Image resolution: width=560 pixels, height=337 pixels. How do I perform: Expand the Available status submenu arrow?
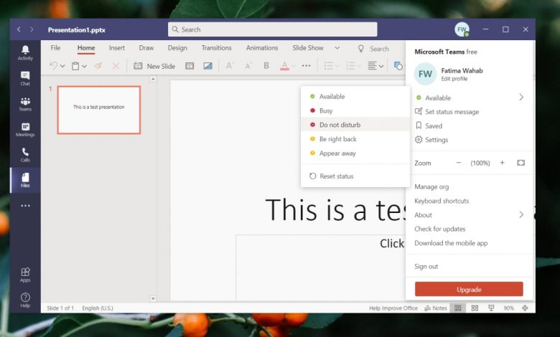coord(521,97)
